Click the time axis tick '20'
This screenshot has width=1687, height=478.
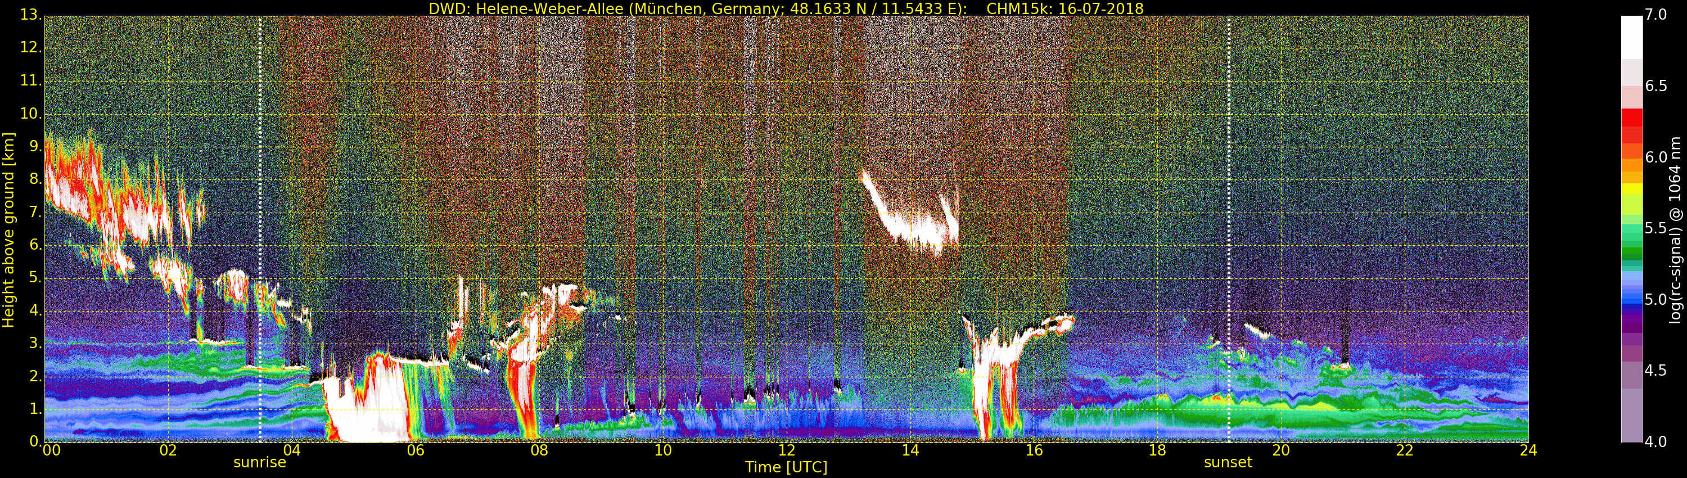[x=1282, y=450]
